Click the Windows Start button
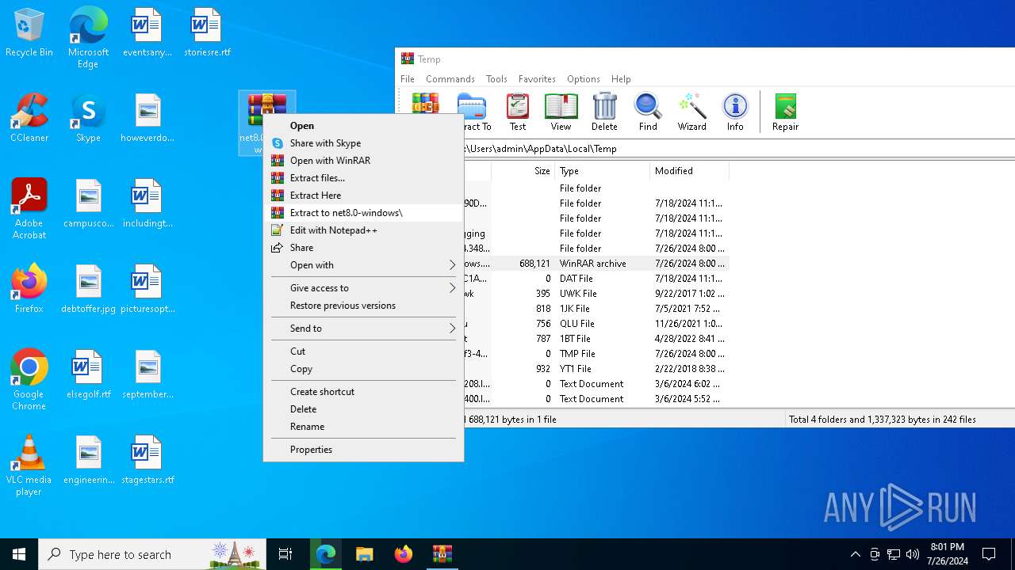Image resolution: width=1015 pixels, height=570 pixels. 19,554
